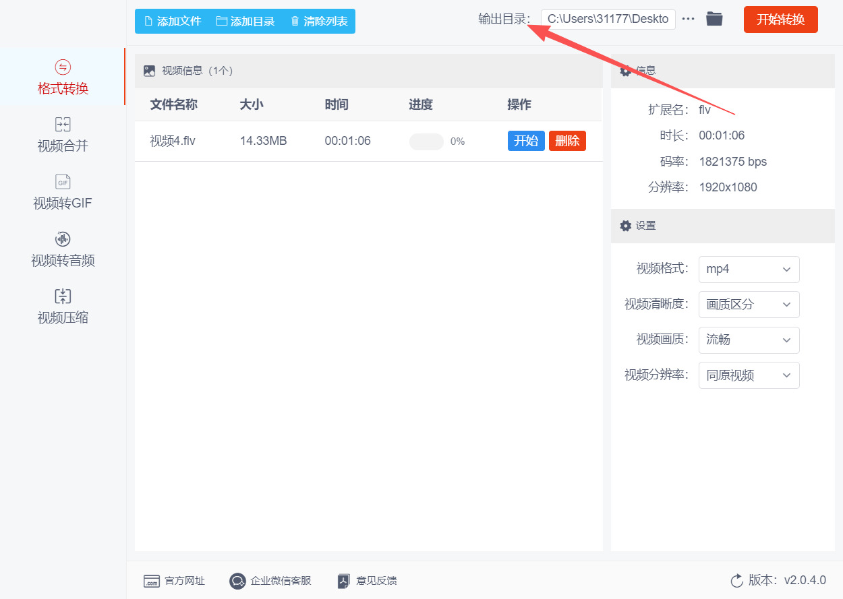
Task: Delete 视频4.flv with the 删除 button
Action: 567,141
